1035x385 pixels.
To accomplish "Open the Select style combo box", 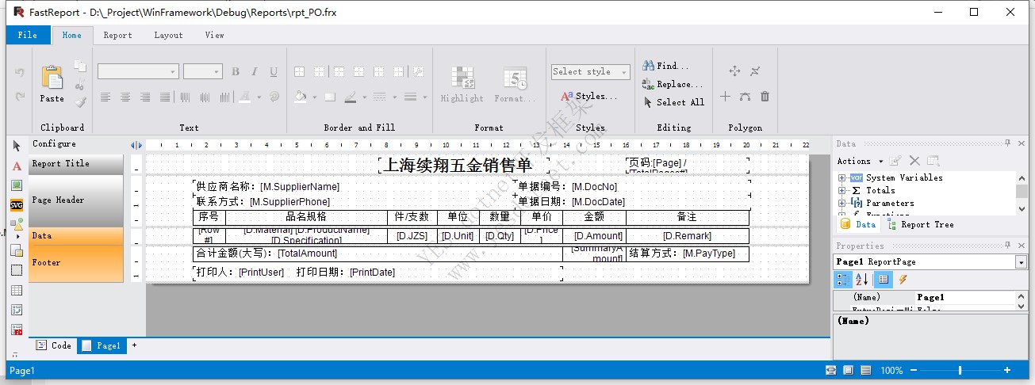I will [x=591, y=71].
